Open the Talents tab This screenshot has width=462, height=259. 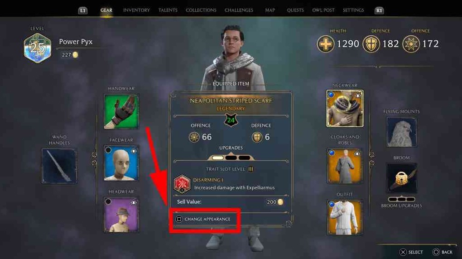pyautogui.click(x=168, y=10)
